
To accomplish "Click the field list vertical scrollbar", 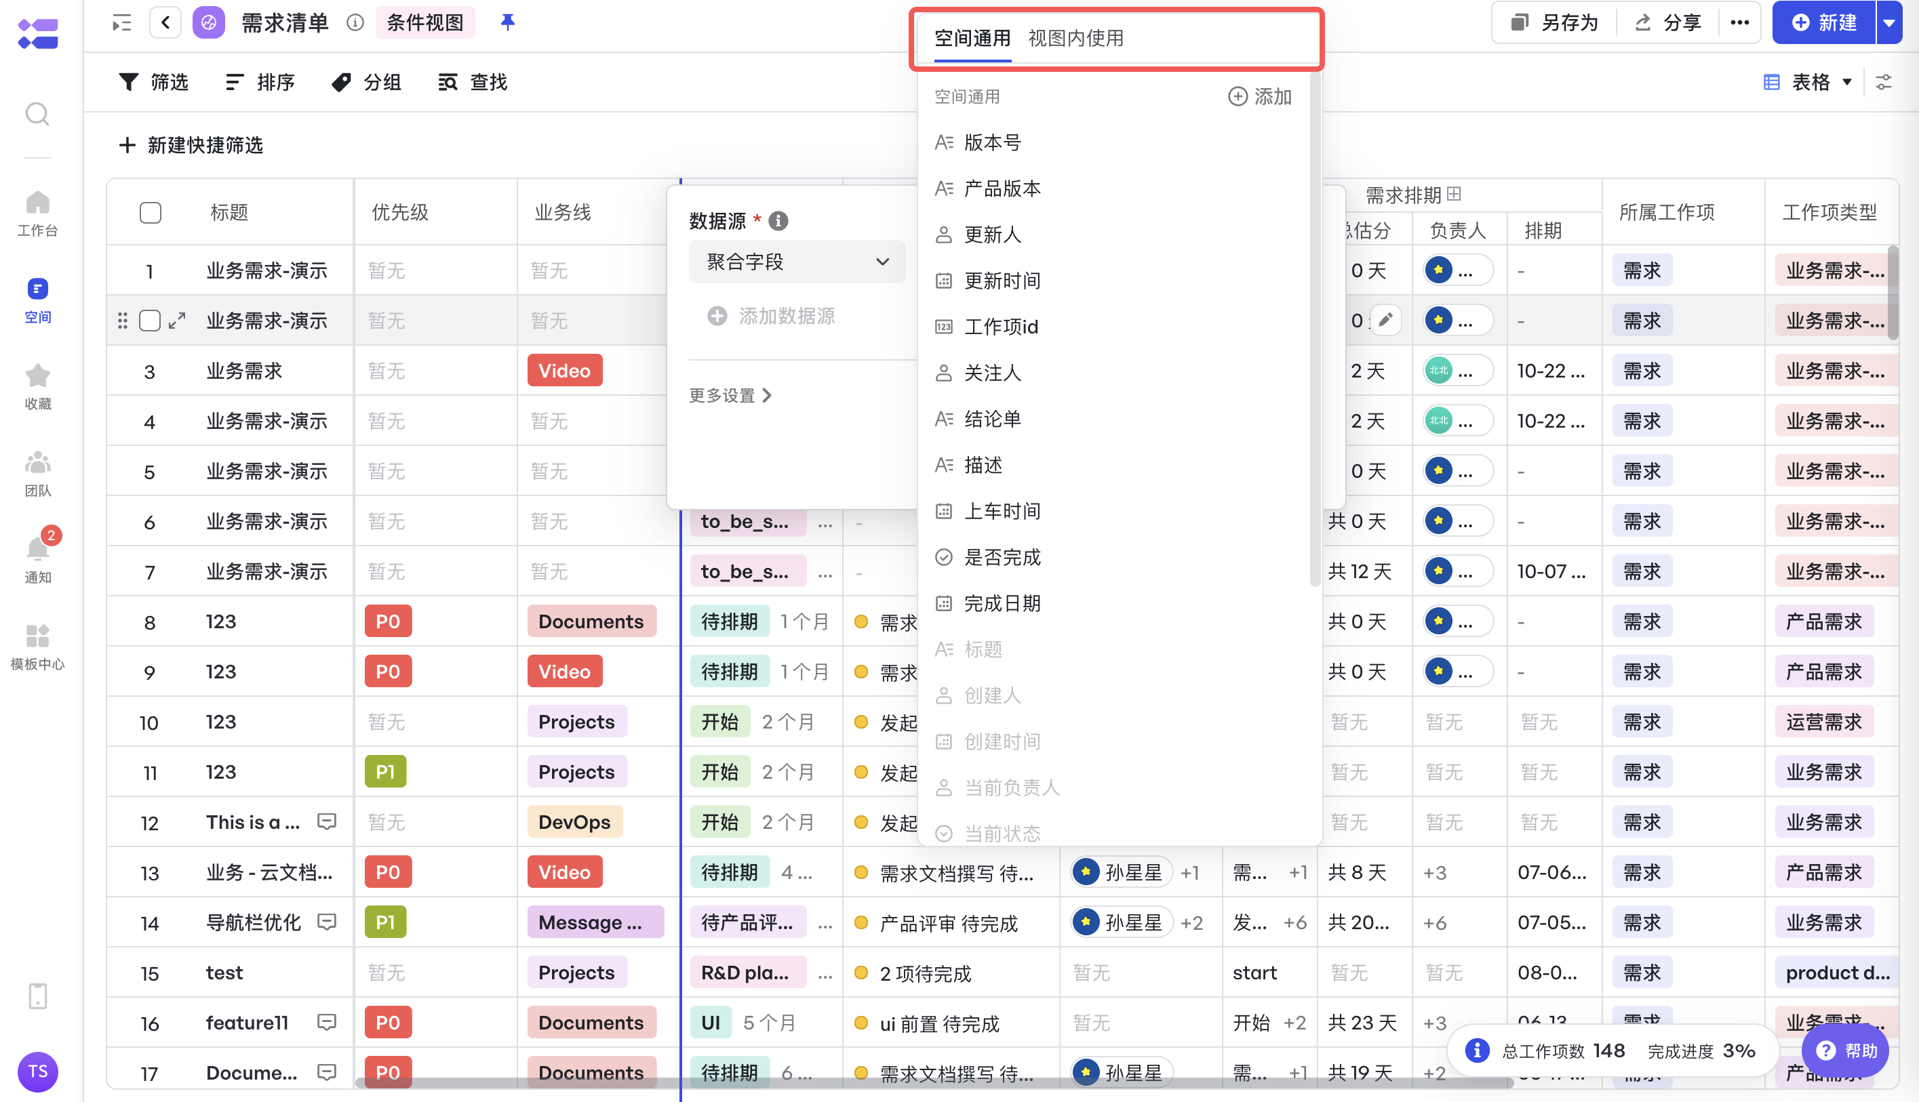I will click(1315, 329).
